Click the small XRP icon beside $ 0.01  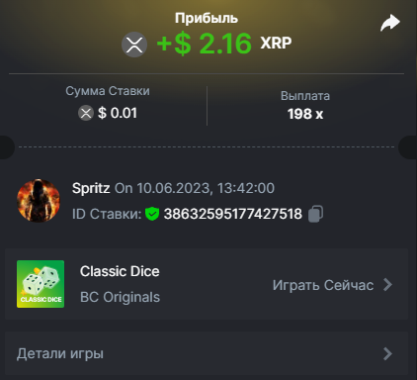coord(86,113)
